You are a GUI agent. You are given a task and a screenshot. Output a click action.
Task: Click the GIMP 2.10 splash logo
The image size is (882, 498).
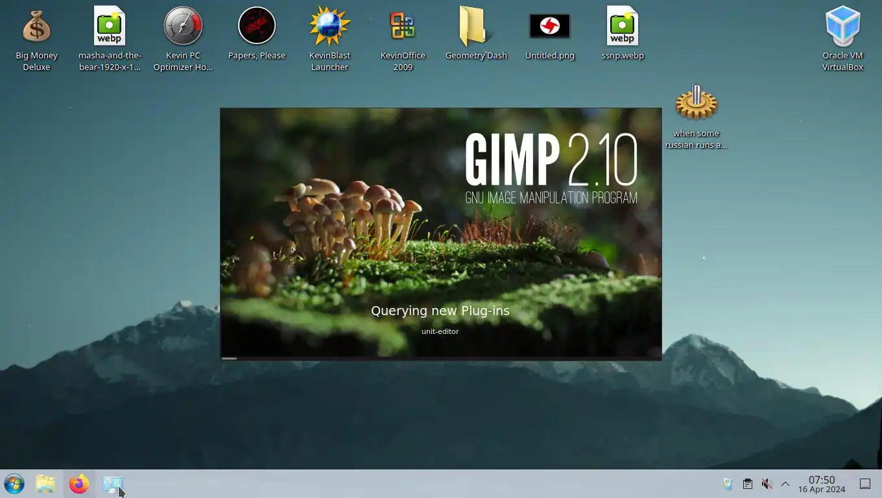(x=551, y=160)
